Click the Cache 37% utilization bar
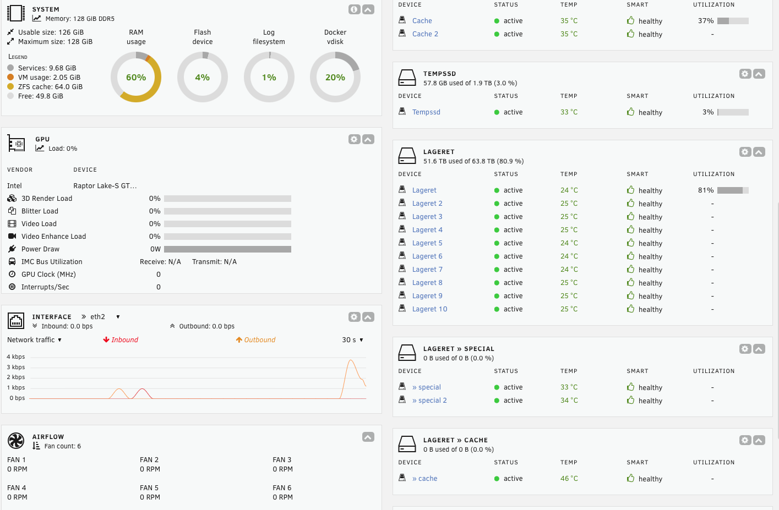The width and height of the screenshot is (779, 510). (733, 21)
